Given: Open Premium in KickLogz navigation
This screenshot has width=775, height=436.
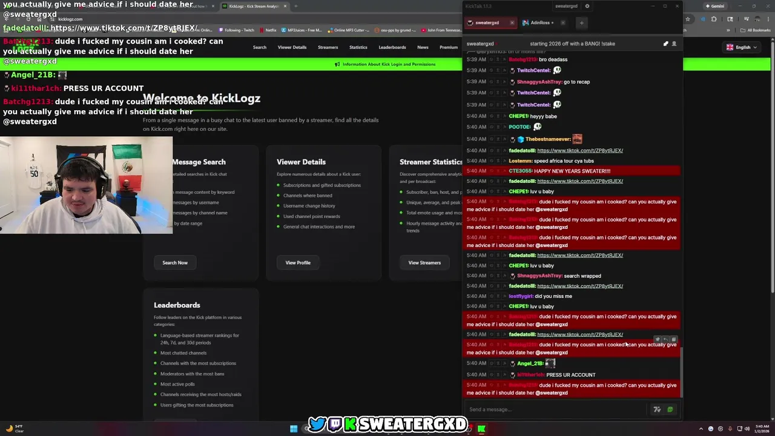Looking at the screenshot, I should click(x=449, y=47).
